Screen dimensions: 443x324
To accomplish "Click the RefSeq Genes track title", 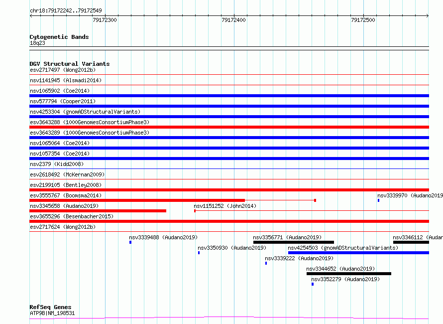I will (50, 307).
